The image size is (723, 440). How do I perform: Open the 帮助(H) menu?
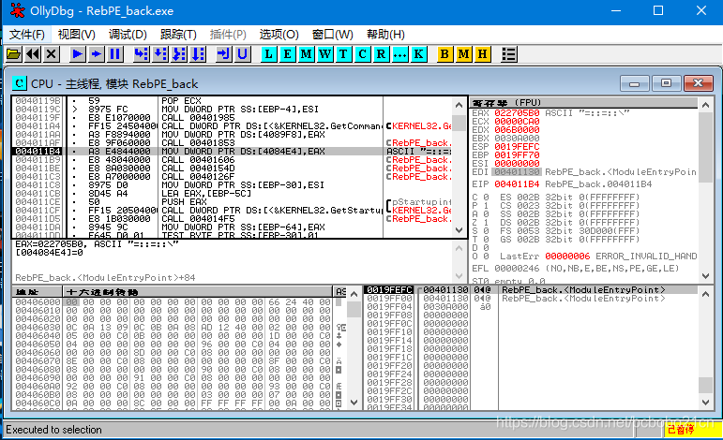pos(385,35)
